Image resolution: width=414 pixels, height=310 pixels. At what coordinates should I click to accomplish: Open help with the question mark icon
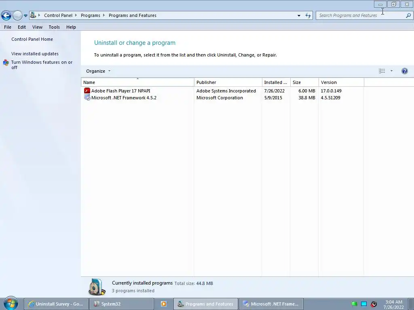point(404,71)
